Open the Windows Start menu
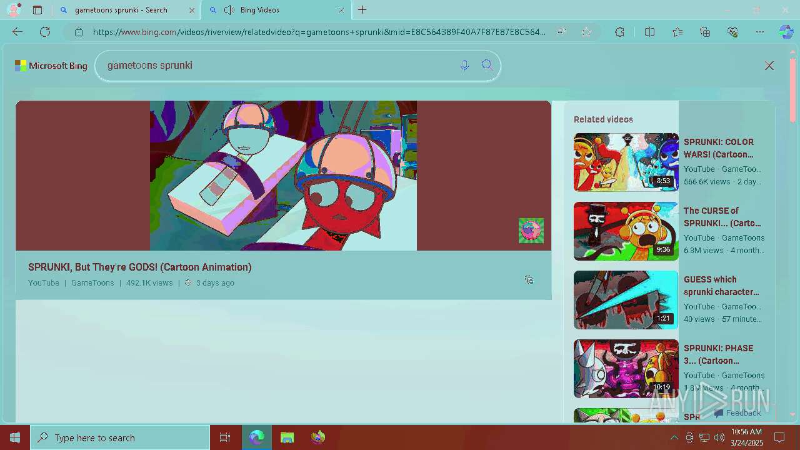This screenshot has height=450, width=800. 15,437
